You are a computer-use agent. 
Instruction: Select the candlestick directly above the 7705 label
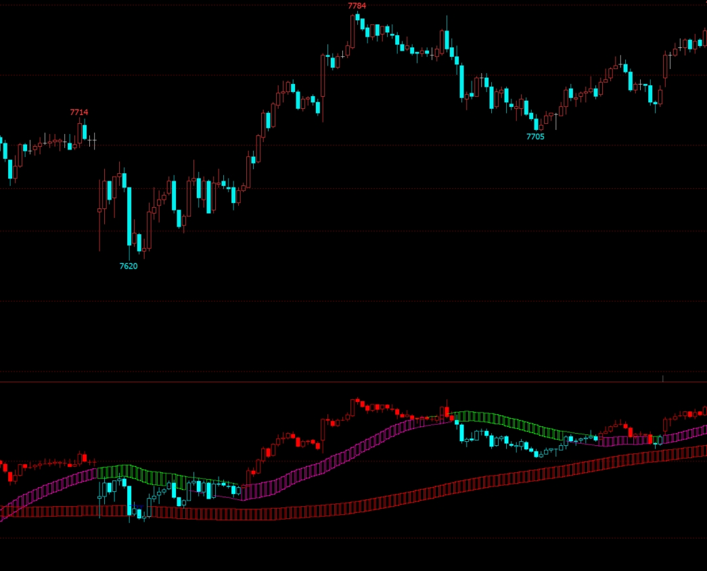[x=536, y=124]
